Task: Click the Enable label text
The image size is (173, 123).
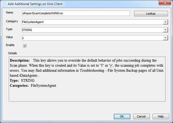Action: tap(10, 45)
